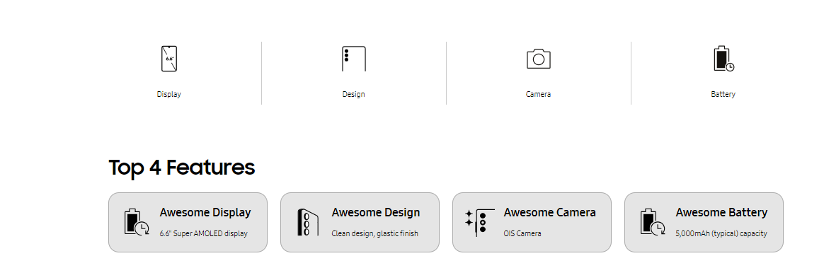Screen dimensions: 824x280
Task: Open the Awesome Battery feature card
Action: point(704,222)
